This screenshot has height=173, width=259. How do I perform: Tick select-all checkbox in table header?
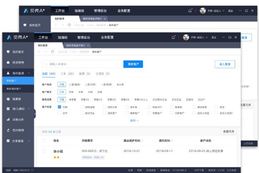44,141
